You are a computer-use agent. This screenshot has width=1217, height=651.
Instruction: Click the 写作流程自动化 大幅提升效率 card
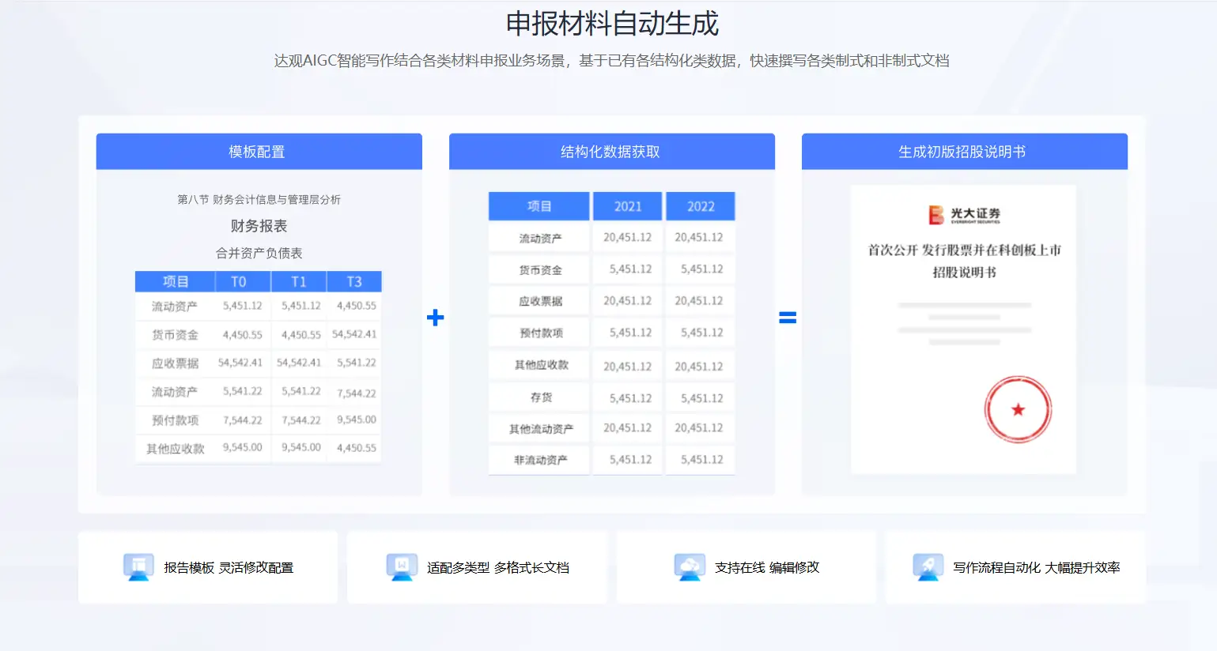[x=1015, y=567]
